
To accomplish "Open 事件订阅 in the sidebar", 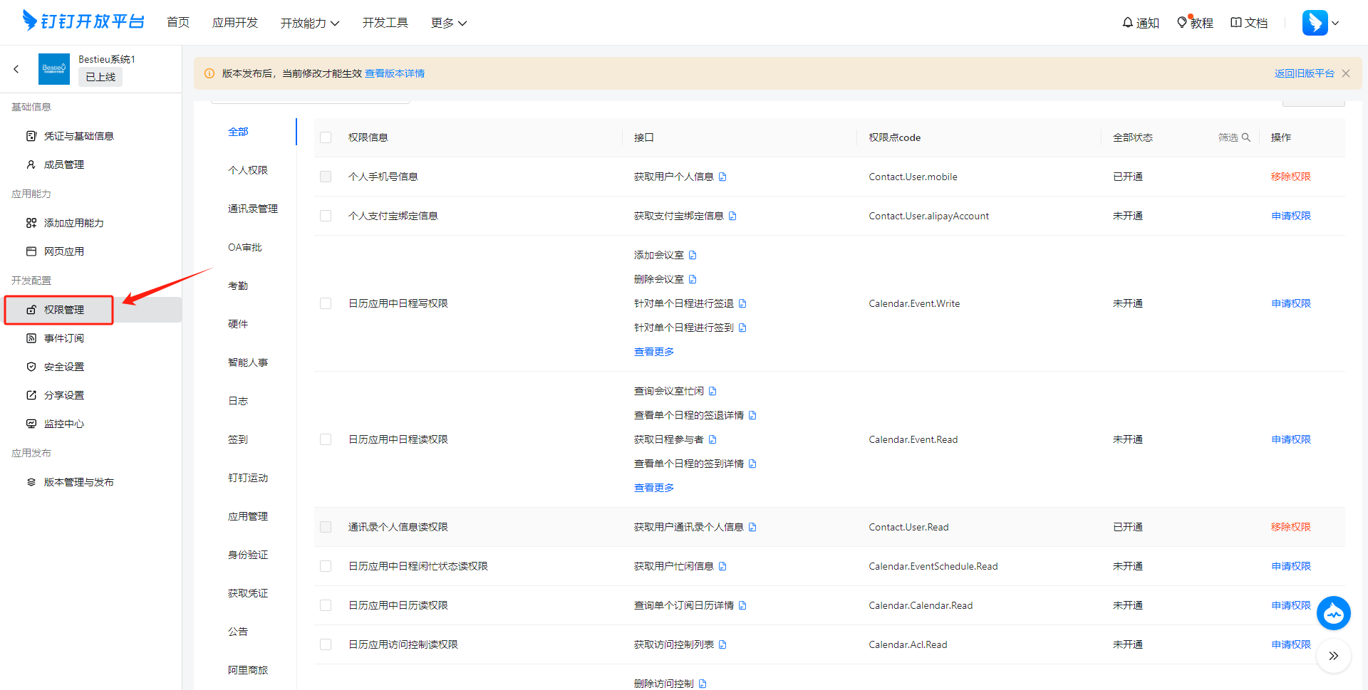I will 64,338.
